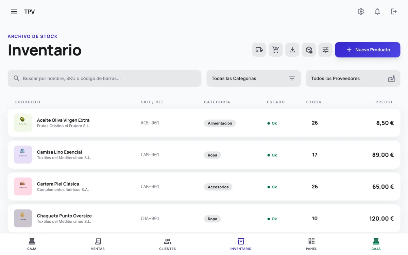Click SKU CAR-001

[x=150, y=187]
